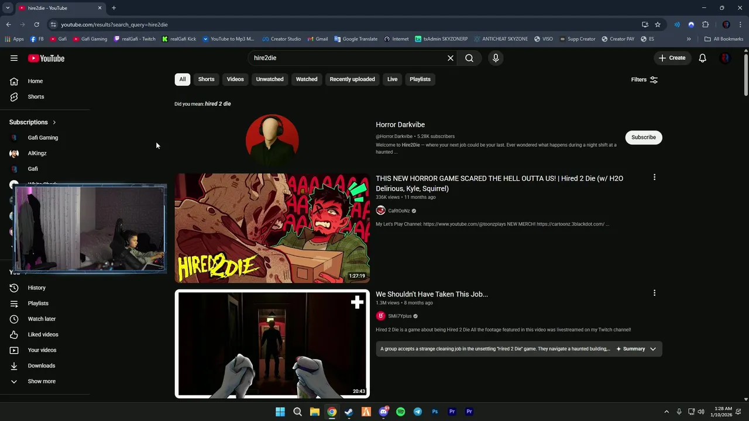Go back in Chrome
The width and height of the screenshot is (749, 421).
tap(8, 25)
